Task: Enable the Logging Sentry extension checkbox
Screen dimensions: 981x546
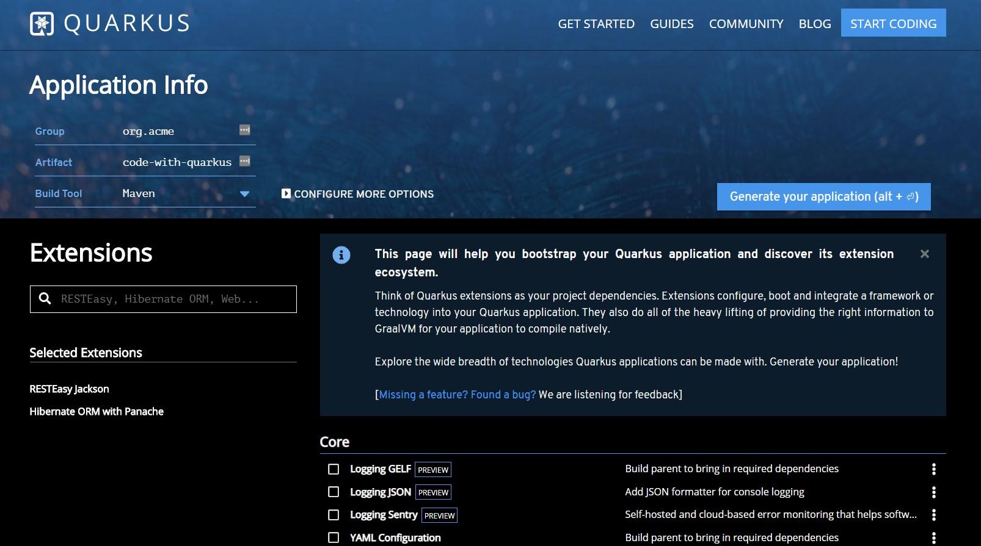Action: coord(334,515)
